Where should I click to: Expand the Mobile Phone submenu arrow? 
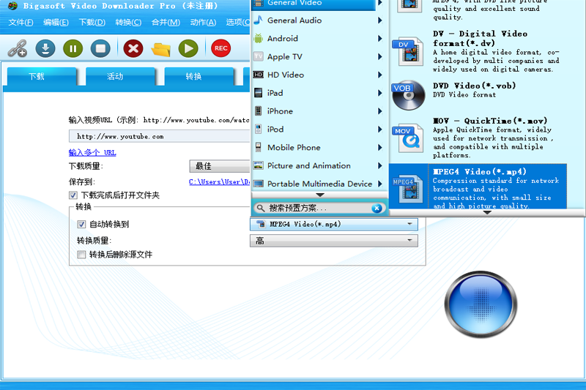pyautogui.click(x=380, y=147)
